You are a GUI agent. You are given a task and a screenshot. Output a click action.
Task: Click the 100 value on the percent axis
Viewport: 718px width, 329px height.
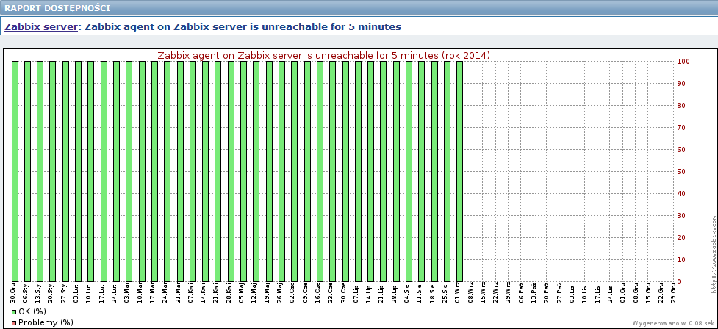683,61
